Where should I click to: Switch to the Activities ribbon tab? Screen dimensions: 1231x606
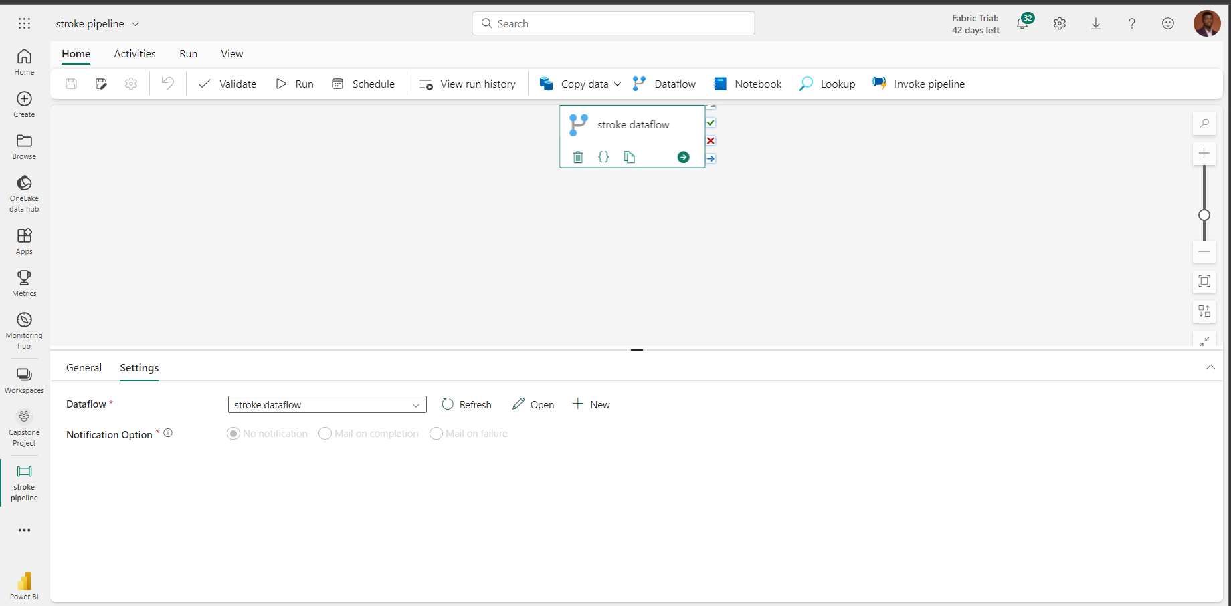pyautogui.click(x=134, y=53)
